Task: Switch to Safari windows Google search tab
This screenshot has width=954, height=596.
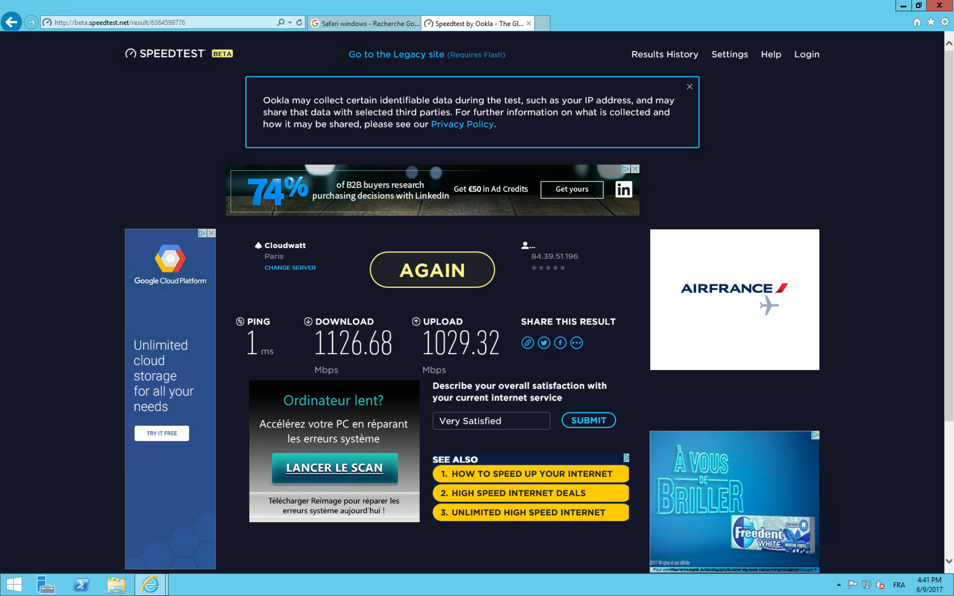Action: [365, 23]
